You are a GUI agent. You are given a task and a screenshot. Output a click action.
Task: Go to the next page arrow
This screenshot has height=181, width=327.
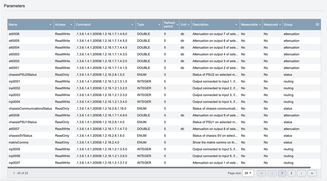tap(301, 173)
